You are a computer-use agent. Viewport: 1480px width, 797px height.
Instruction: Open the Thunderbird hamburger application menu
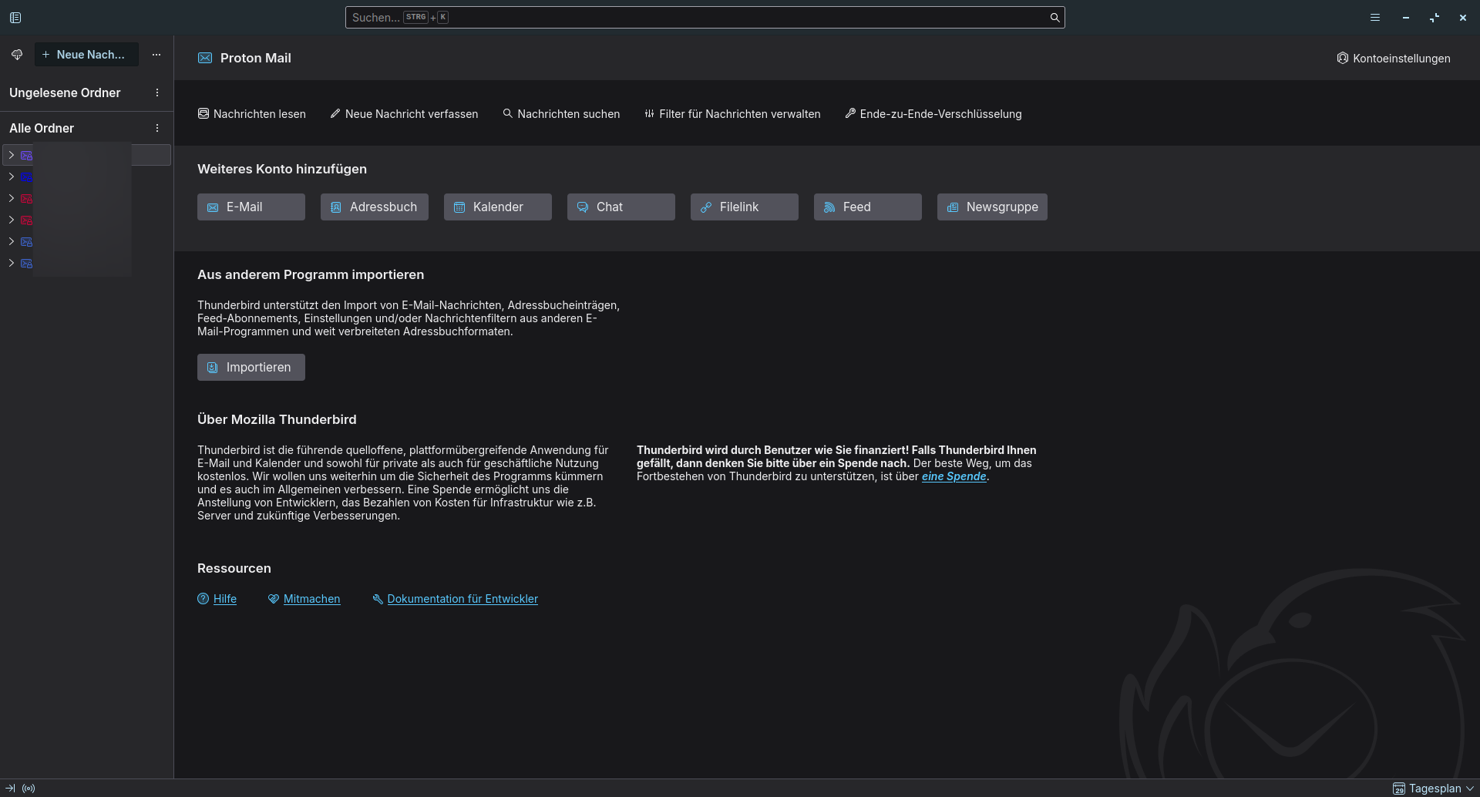click(1375, 18)
